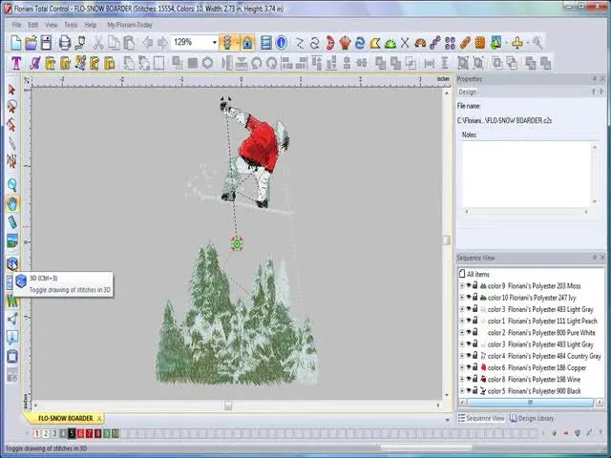Screen dimensions: 611x458
Task: Click the Sequence View horizontal scrollbar
Action: [530, 403]
